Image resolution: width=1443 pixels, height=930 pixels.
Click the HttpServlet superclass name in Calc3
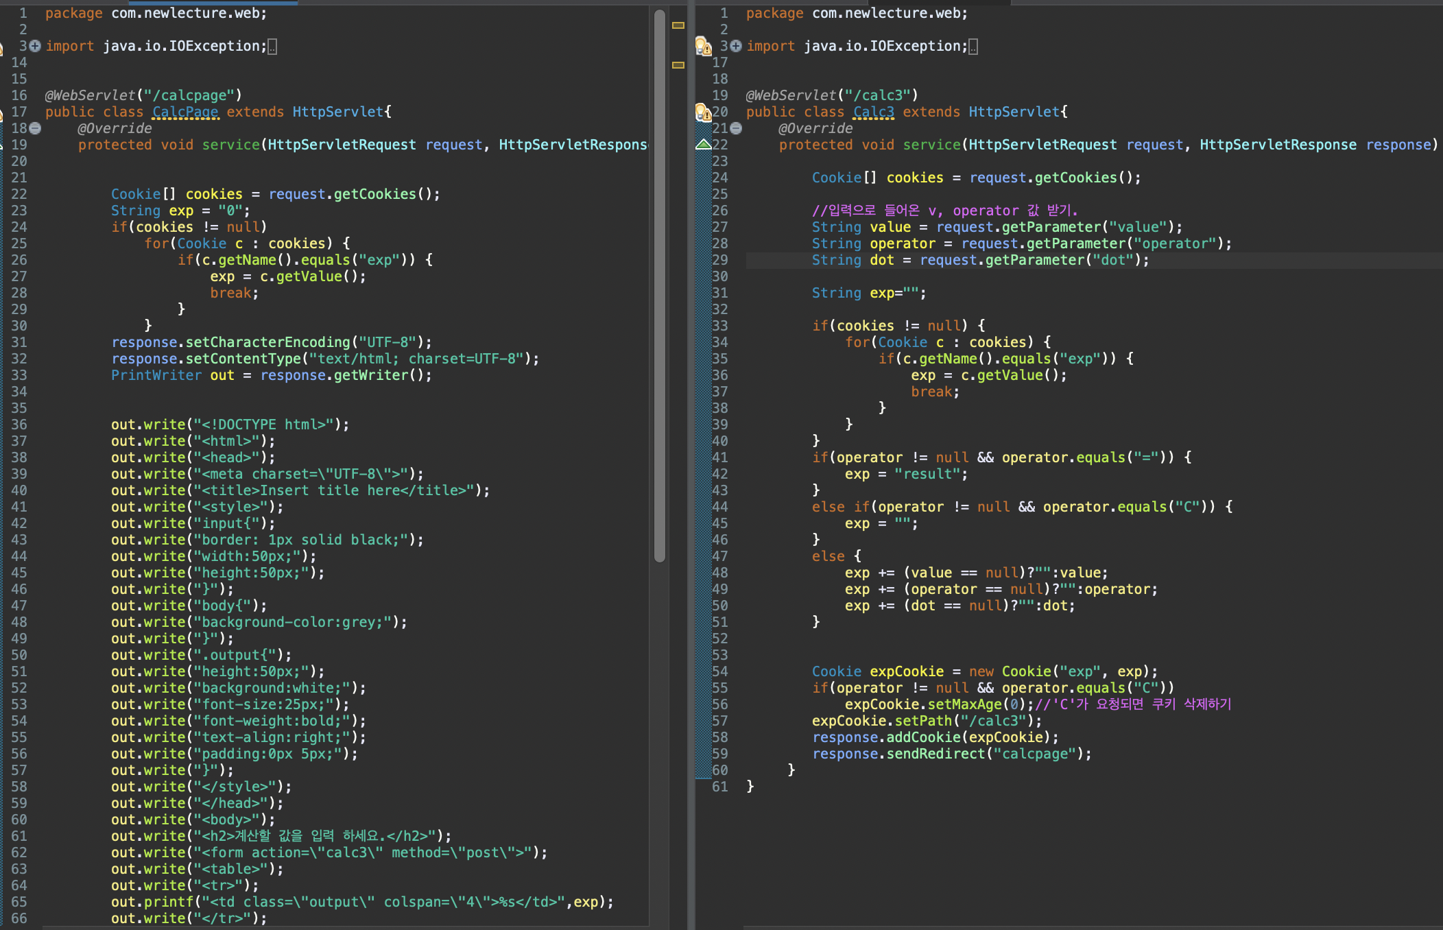click(x=1014, y=112)
